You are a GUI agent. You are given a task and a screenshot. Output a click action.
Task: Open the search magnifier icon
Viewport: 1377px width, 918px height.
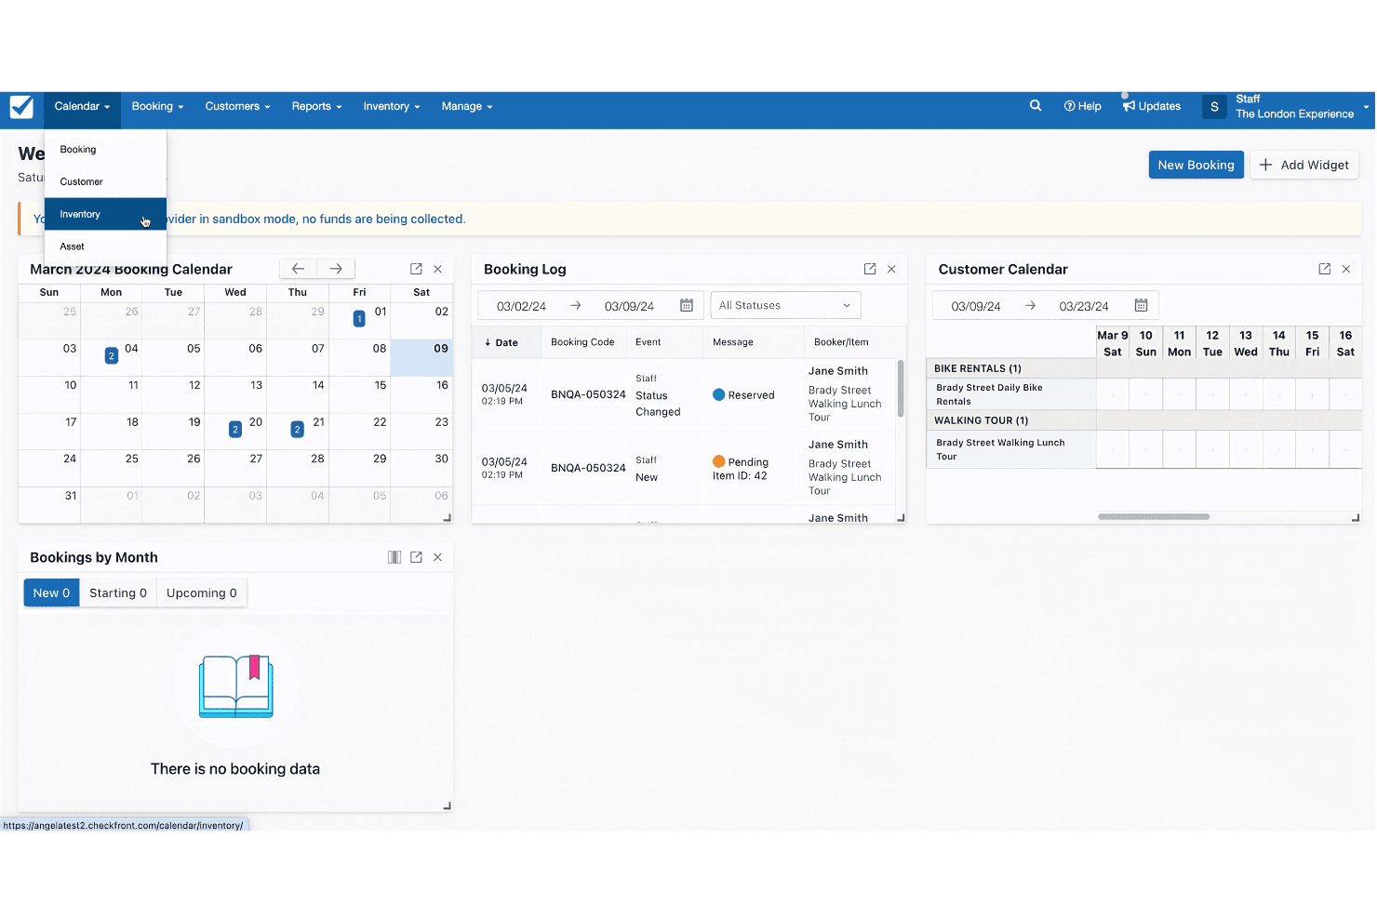pos(1036,106)
